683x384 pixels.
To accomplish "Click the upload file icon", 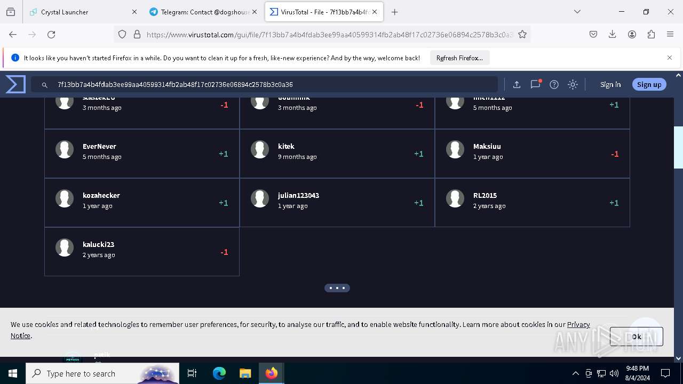I will click(x=517, y=84).
